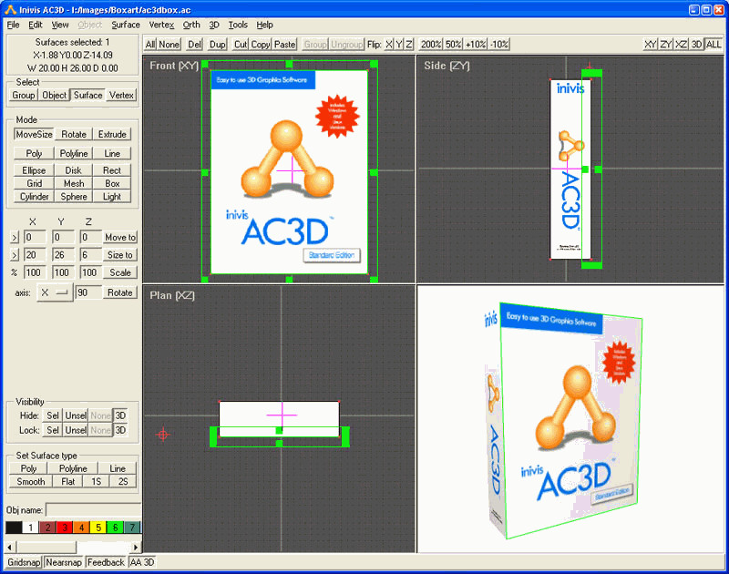The height and width of the screenshot is (574, 729).
Task: Select the Box tool
Action: point(112,183)
